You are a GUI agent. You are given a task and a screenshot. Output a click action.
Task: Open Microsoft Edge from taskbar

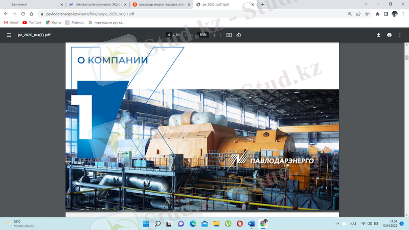pos(193,224)
